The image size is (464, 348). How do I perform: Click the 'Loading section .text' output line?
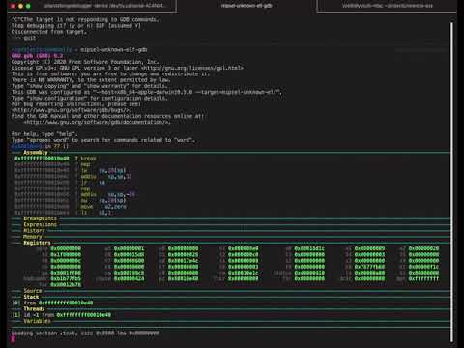[x=85, y=333]
